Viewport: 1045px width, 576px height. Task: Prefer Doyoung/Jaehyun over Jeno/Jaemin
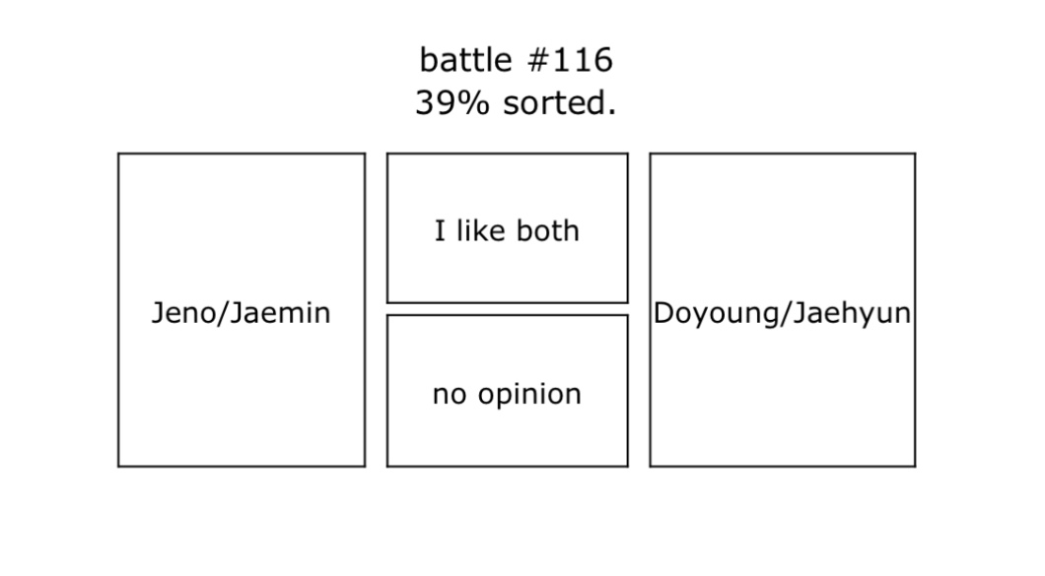coord(782,310)
